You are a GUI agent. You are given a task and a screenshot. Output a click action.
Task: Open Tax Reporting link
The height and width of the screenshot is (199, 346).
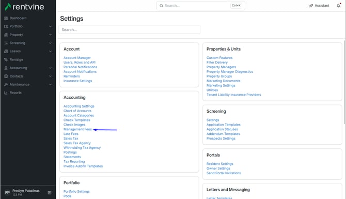74,162
